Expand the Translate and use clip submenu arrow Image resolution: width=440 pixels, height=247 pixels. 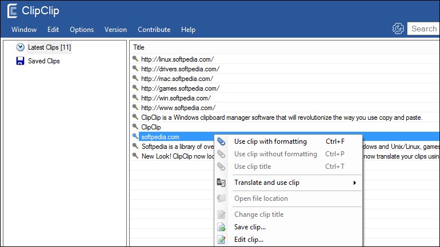point(355,183)
